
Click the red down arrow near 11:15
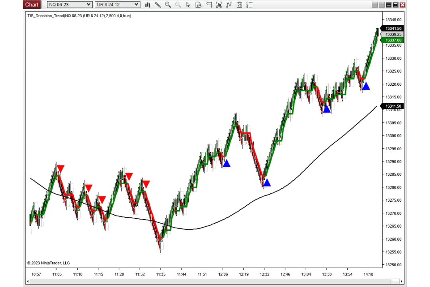[x=102, y=200]
